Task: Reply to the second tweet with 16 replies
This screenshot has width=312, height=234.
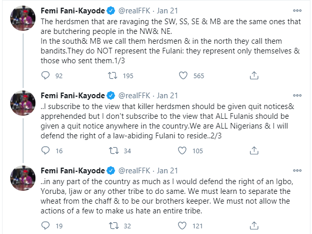Action: point(45,151)
